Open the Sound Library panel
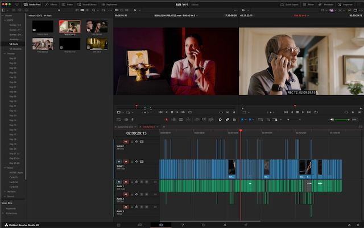This screenshot has width=364, height=228. [x=86, y=5]
